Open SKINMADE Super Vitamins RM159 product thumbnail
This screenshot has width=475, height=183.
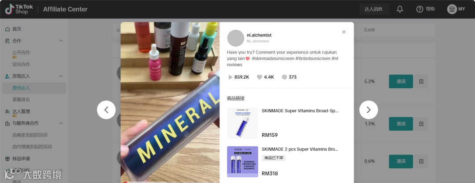[x=243, y=123]
